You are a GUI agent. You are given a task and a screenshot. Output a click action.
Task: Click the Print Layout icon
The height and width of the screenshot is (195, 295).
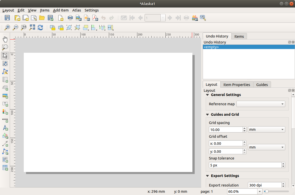pyautogui.click(x=70, y=18)
